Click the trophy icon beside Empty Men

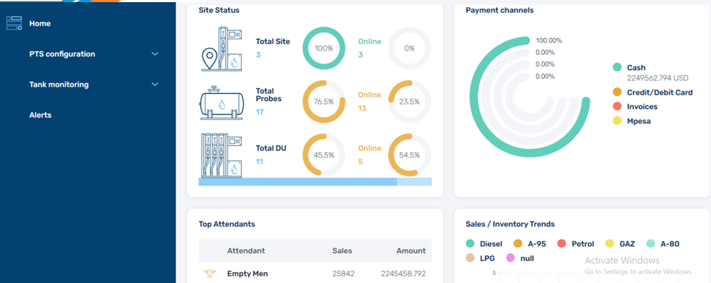(209, 274)
